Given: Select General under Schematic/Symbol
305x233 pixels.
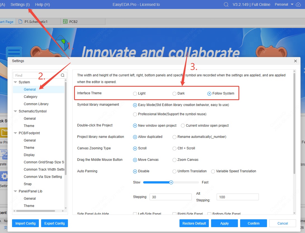Looking at the screenshot, I should pyautogui.click(x=30, y=119).
